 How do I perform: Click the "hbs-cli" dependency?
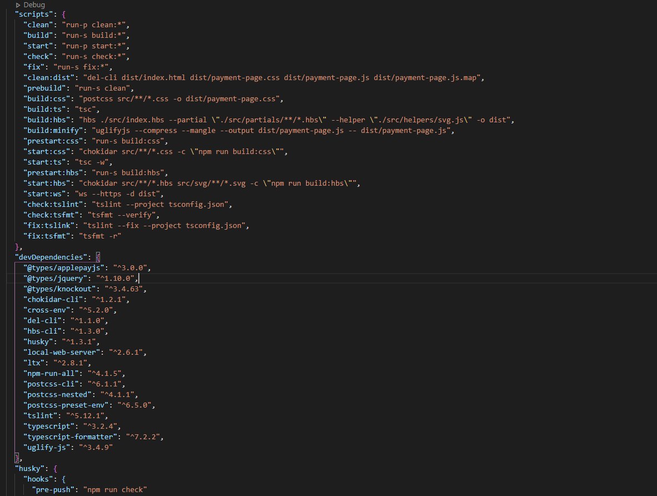(x=42, y=331)
